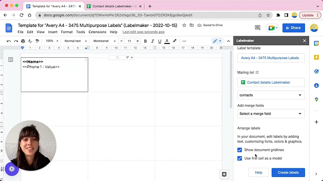
Task: Close the Labelmaker sidebar
Action: [305, 41]
